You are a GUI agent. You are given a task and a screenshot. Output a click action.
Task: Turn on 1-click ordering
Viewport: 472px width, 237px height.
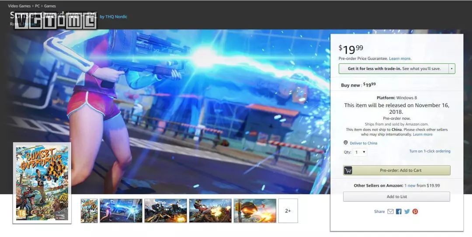[x=430, y=151]
